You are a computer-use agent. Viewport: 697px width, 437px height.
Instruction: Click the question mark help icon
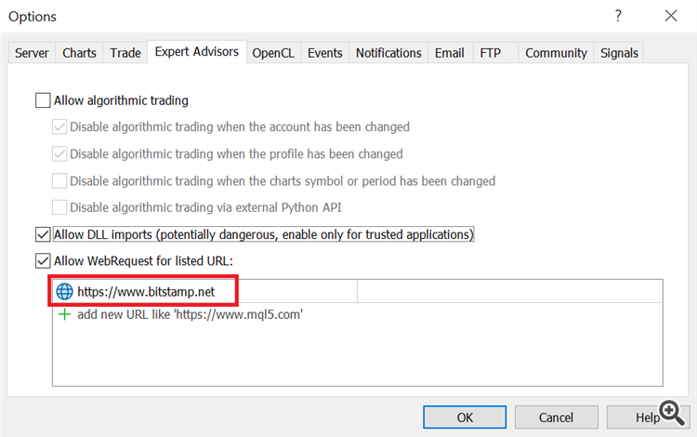(x=618, y=16)
